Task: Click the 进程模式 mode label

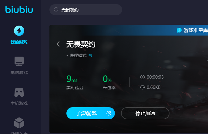Action: (78, 55)
